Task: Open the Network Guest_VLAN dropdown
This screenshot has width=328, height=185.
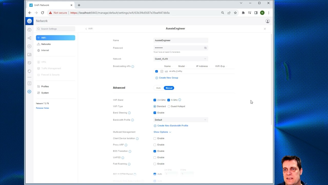Action: pyautogui.click(x=181, y=59)
